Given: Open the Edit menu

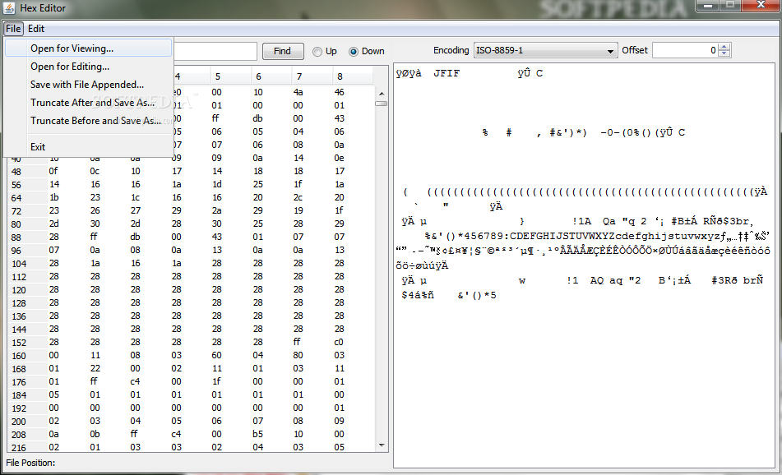Looking at the screenshot, I should (36, 29).
